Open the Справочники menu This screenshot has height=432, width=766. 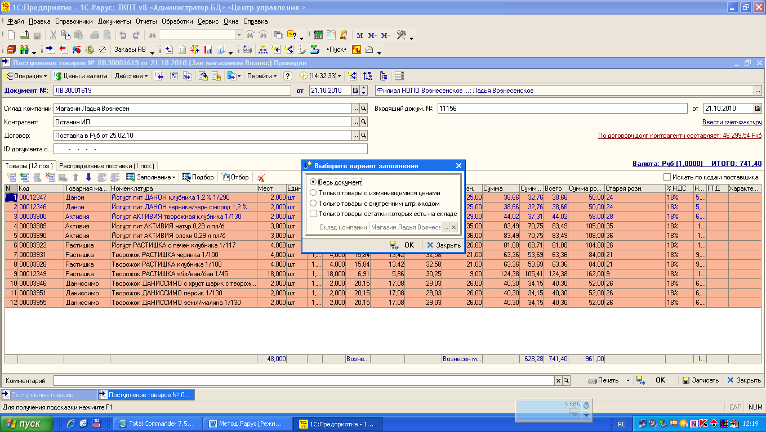click(74, 21)
